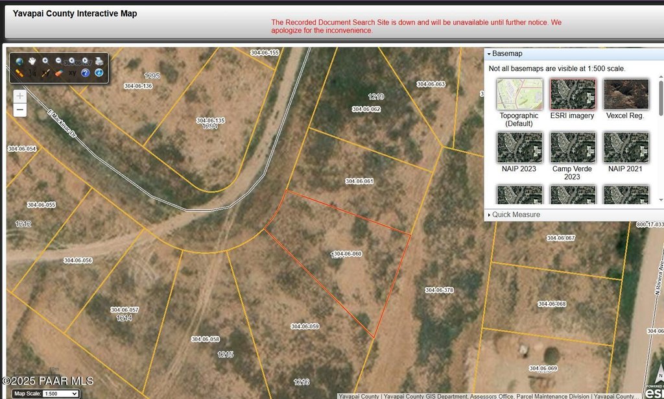Collapse the Basemap panel
The height and width of the screenshot is (399, 664).
click(x=489, y=54)
